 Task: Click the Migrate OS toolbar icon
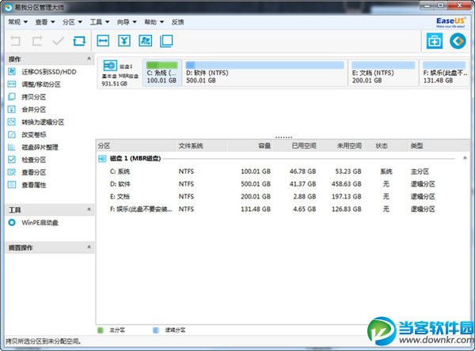point(146,40)
